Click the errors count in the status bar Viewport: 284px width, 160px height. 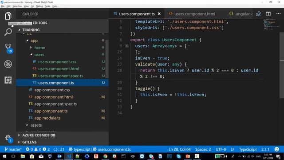tap(29, 149)
